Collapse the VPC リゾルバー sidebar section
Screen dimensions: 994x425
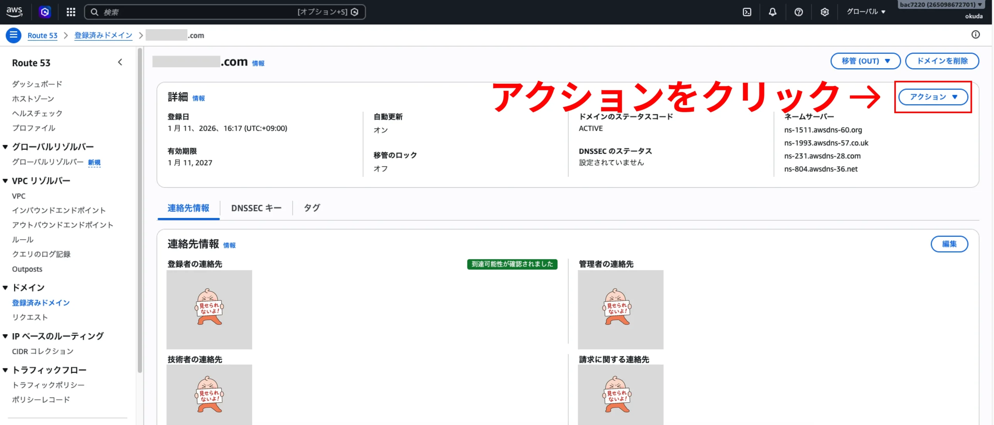coord(5,181)
